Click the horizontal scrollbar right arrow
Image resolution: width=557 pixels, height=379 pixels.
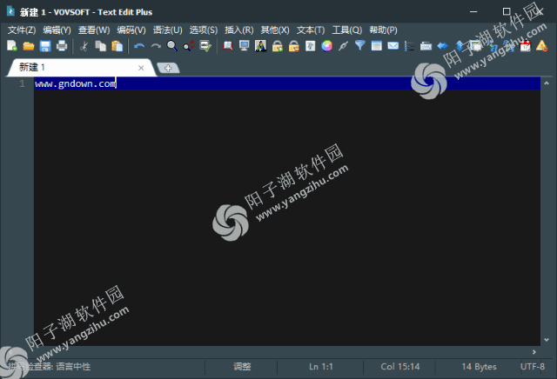pos(534,352)
